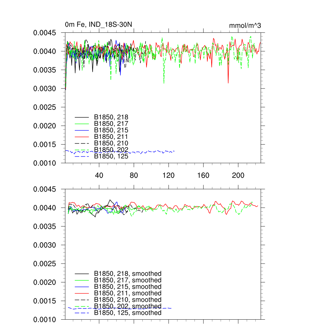Click the 'B1850, 215' legend label in top plot

click(111, 130)
